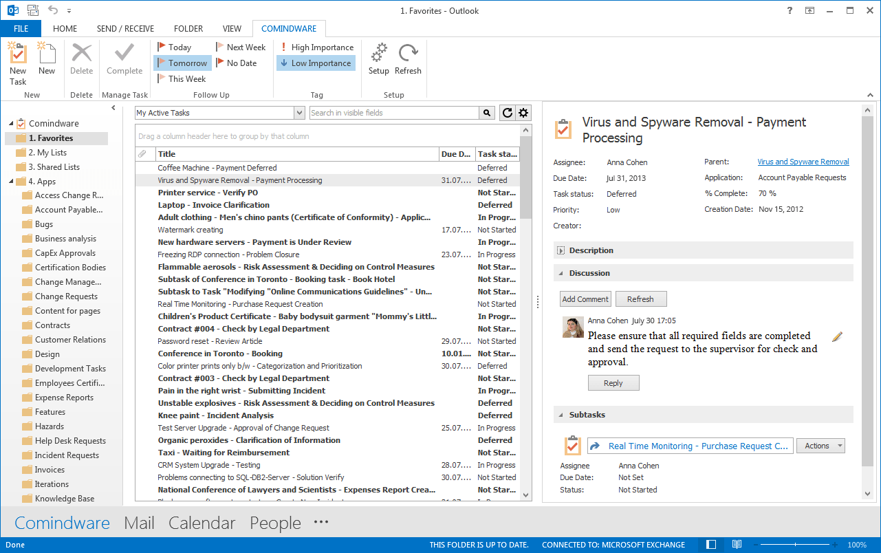Collapse the Comindware tree root
The image size is (881, 553).
(11, 124)
